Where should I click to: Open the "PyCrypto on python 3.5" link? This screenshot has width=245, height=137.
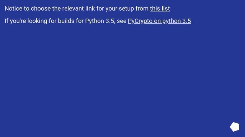click(159, 21)
